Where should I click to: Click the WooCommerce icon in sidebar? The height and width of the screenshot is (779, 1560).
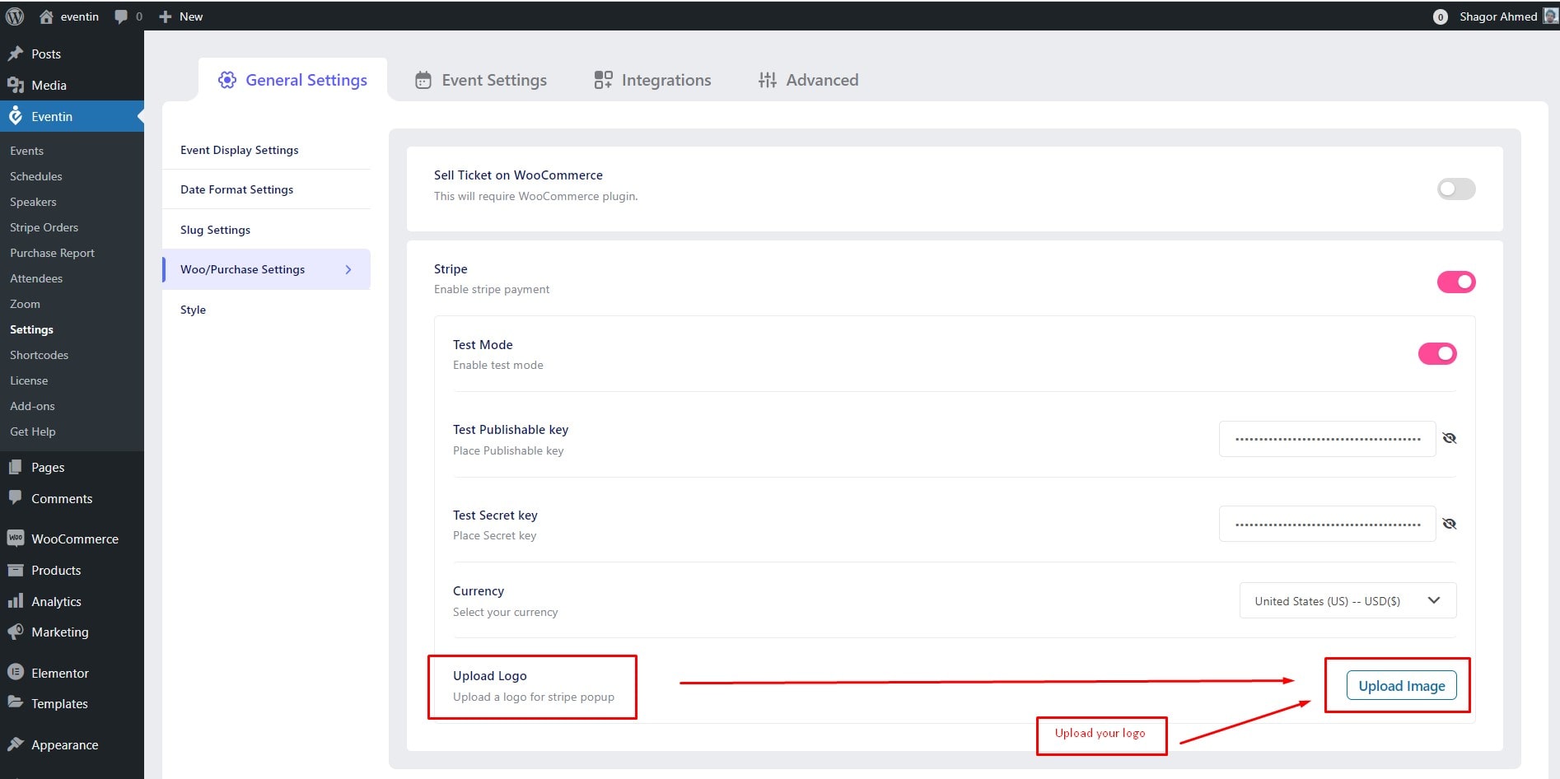tap(16, 539)
